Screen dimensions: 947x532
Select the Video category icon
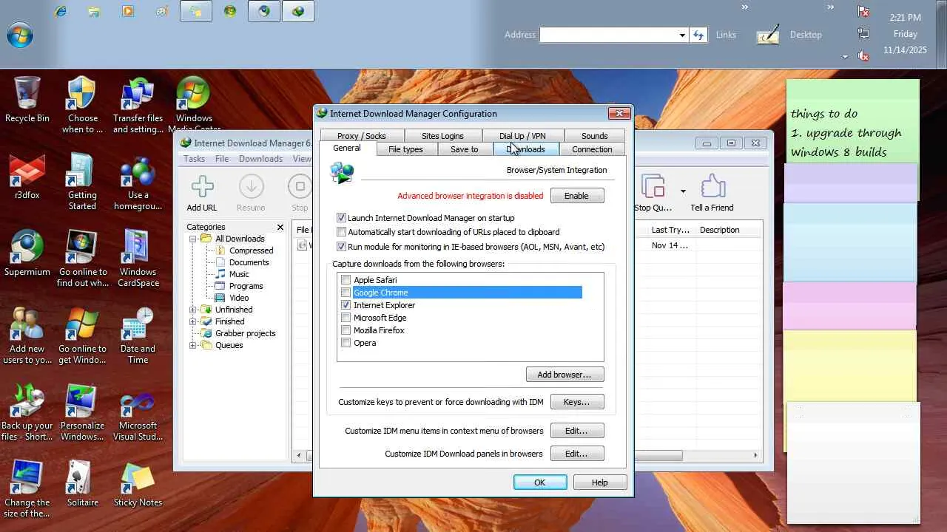click(x=220, y=298)
